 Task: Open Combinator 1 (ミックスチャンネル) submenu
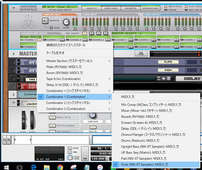coord(75,91)
